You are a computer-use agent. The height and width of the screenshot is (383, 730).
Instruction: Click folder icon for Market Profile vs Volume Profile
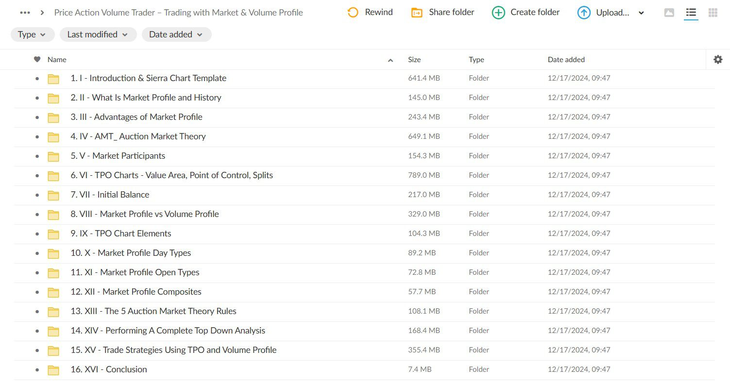tap(53, 215)
